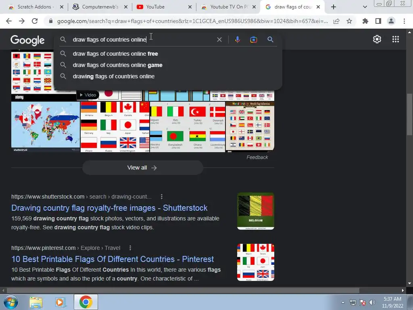Close the Scratch Addons tab
413x310 pixels.
(x=62, y=7)
